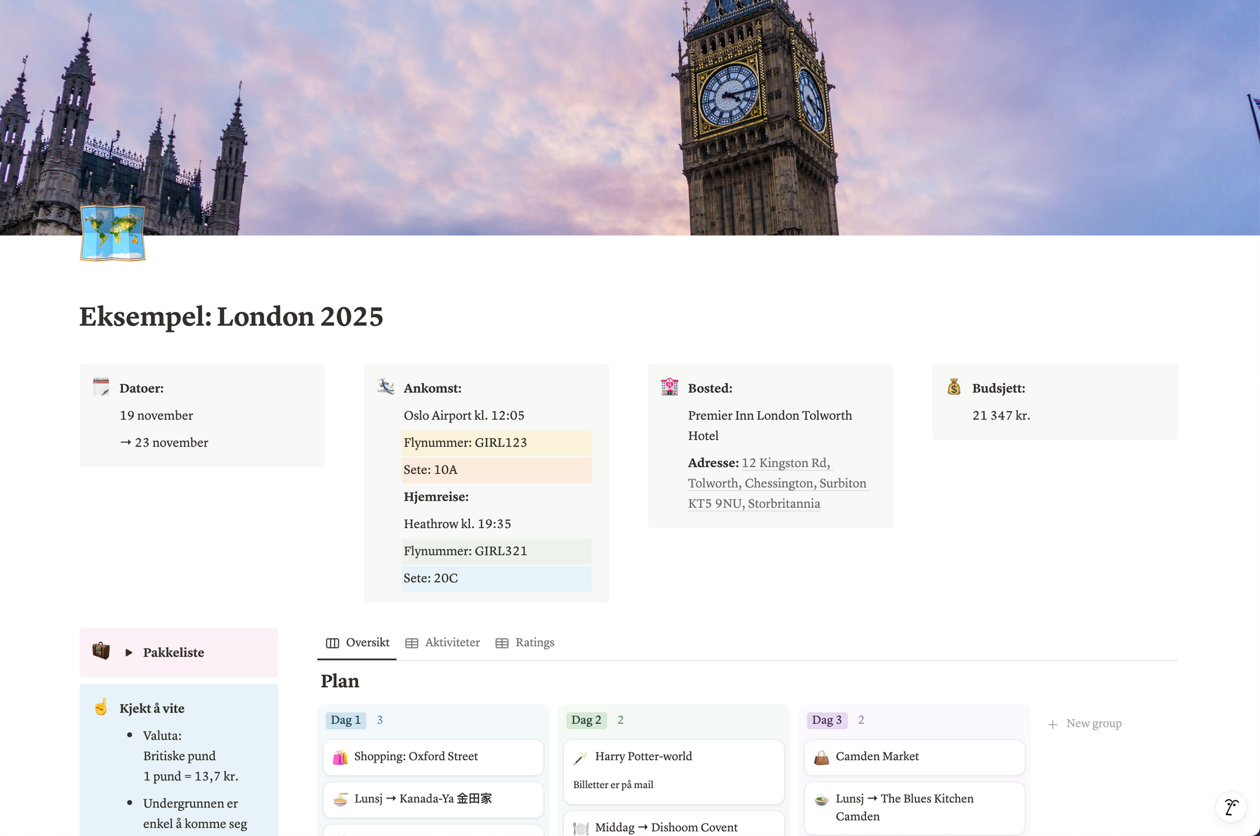Screen dimensions: 1260x836
Task: Open the Kingston Rd address link
Action: point(785,463)
